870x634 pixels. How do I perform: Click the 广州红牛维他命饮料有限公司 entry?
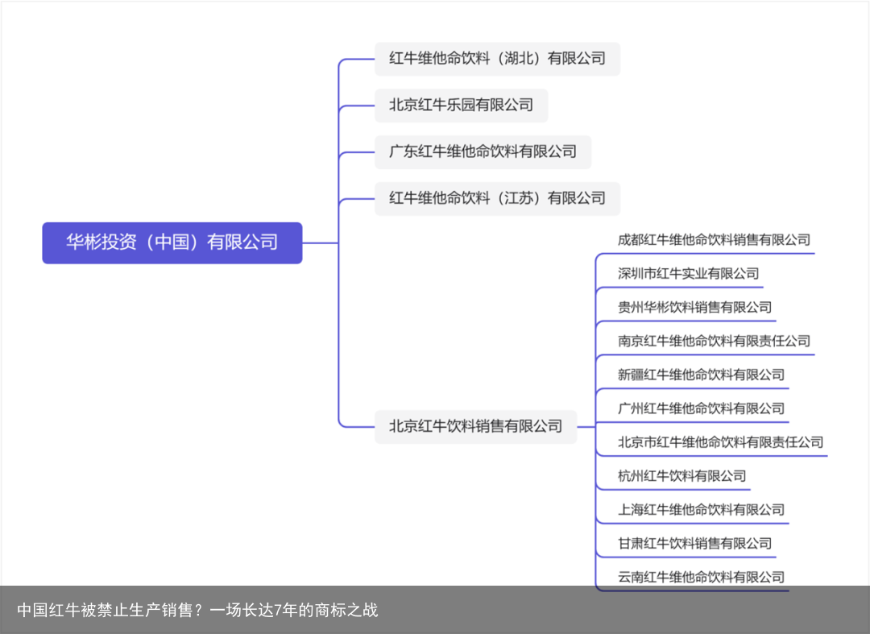click(x=701, y=408)
